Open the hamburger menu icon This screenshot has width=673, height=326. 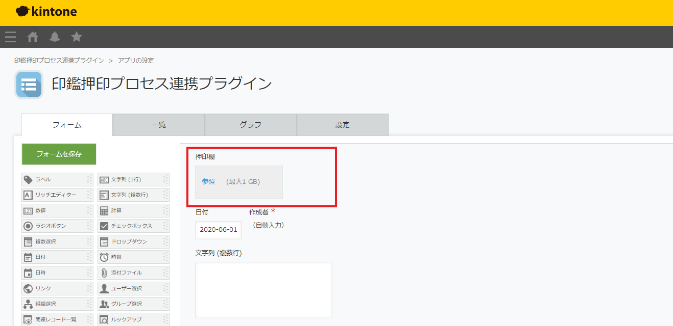[10, 37]
